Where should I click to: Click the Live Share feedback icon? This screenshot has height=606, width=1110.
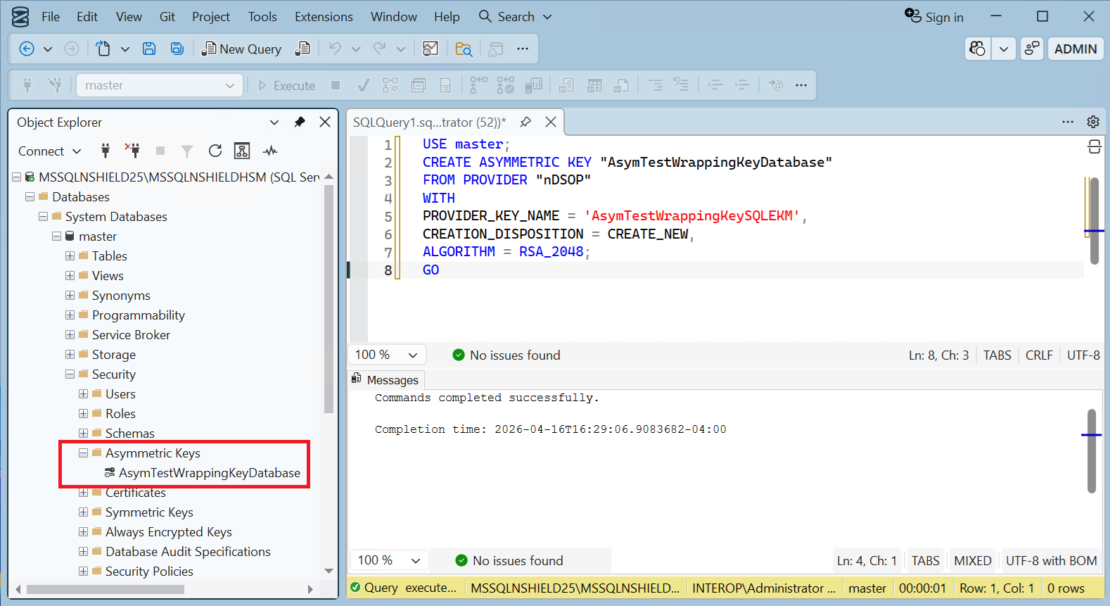(x=1032, y=49)
